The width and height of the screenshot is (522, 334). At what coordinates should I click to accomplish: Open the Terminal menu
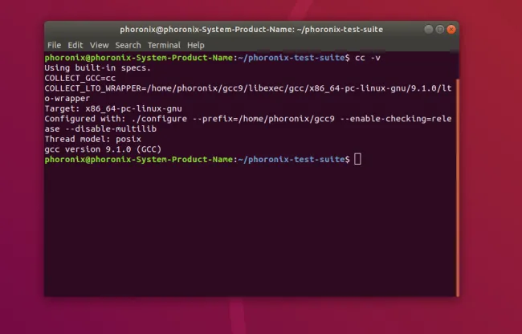pyautogui.click(x=164, y=45)
